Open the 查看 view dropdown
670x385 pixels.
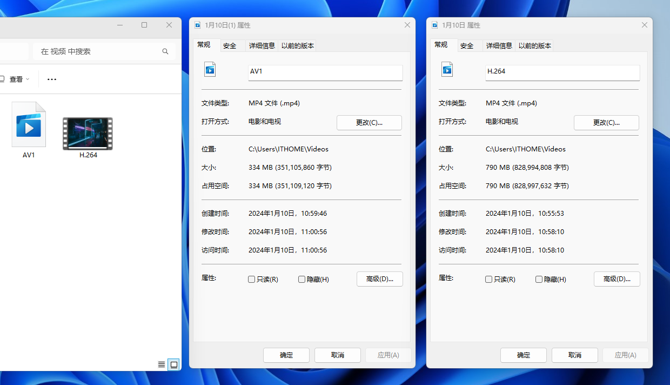pos(18,79)
